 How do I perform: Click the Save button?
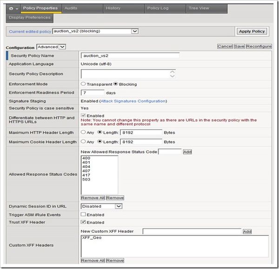(x=239, y=46)
